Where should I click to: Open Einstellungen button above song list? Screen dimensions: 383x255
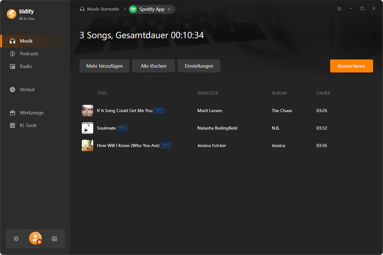coord(199,66)
